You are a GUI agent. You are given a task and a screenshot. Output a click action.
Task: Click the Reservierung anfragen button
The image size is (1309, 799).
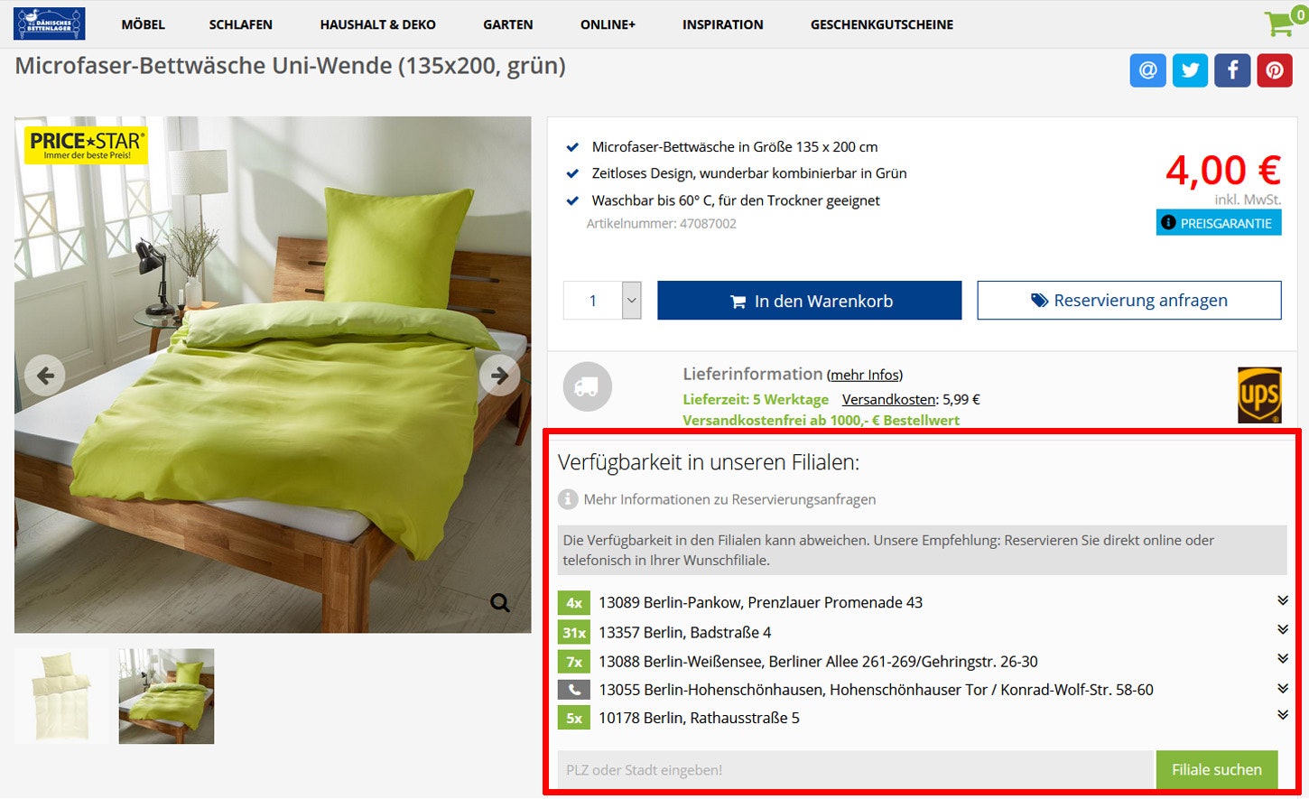1128,300
